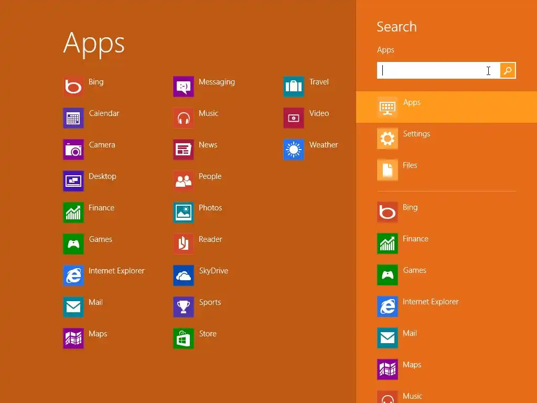Open Music headphones icon in Apps list

(184, 118)
